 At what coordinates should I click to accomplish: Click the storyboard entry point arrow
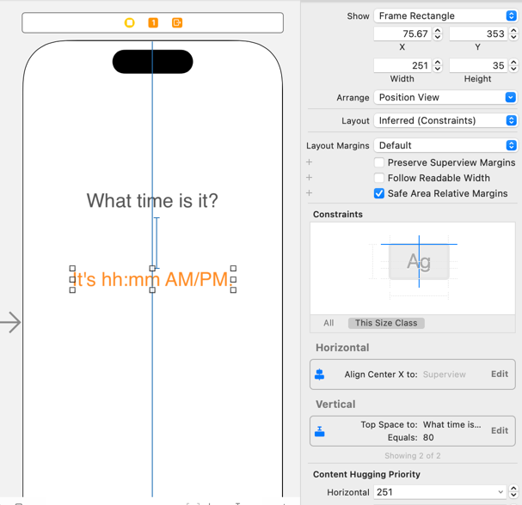point(11,323)
